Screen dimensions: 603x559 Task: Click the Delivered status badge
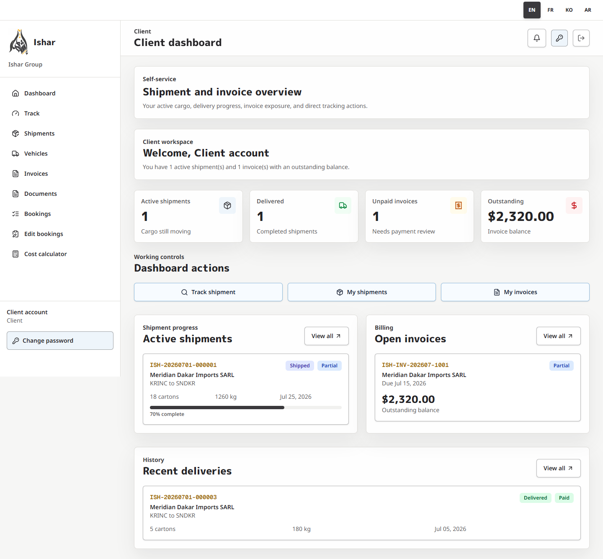536,498
